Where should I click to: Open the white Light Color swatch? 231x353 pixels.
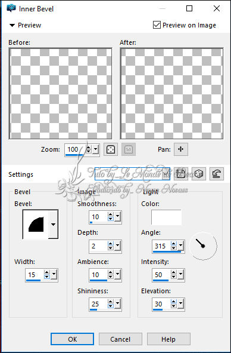(x=166, y=217)
